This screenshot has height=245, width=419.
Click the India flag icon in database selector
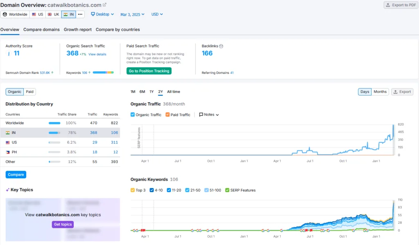point(65,14)
